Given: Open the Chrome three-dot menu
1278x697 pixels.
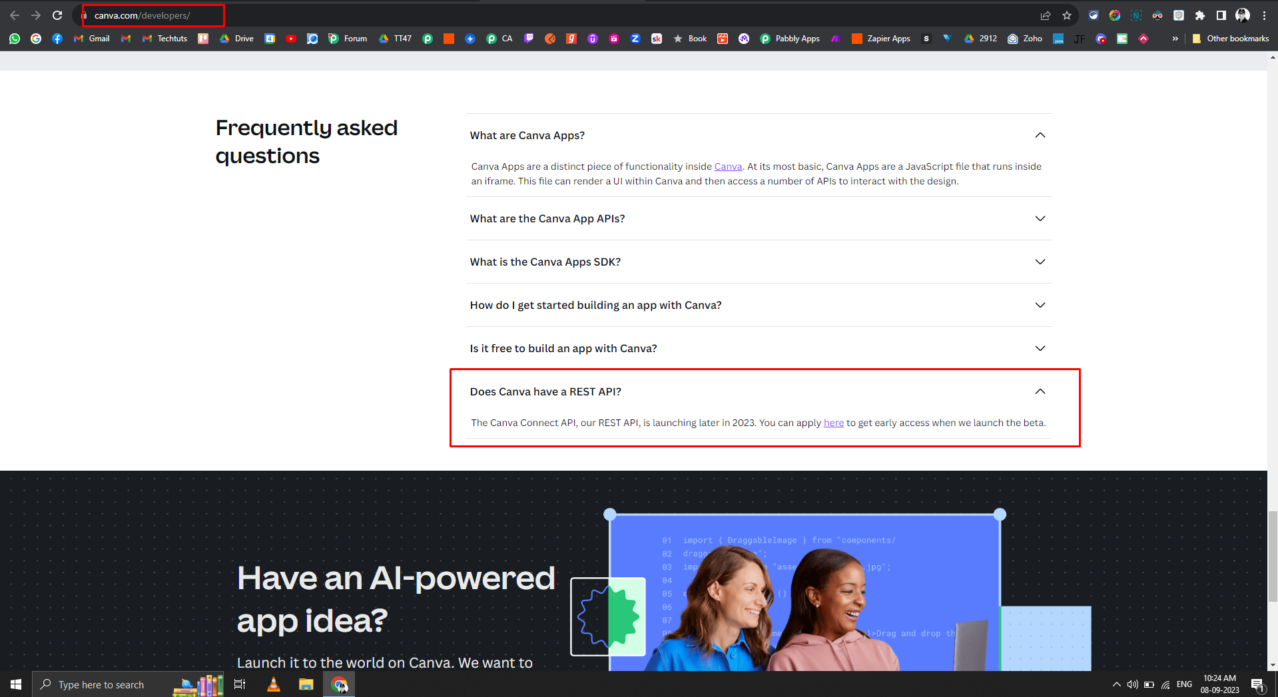Looking at the screenshot, I should pyautogui.click(x=1264, y=15).
